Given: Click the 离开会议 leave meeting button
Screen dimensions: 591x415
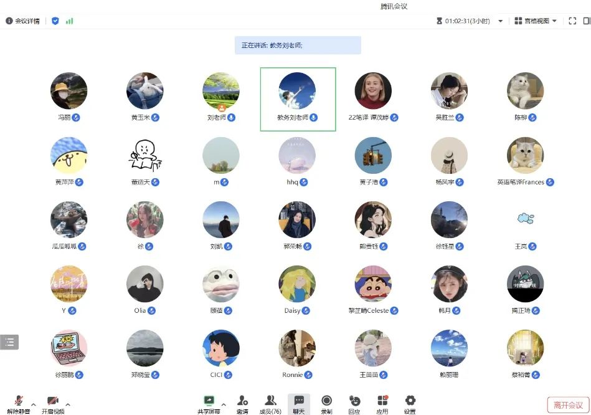Looking at the screenshot, I should tap(568, 404).
